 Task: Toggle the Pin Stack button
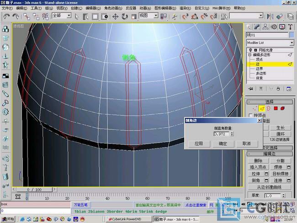(250, 89)
